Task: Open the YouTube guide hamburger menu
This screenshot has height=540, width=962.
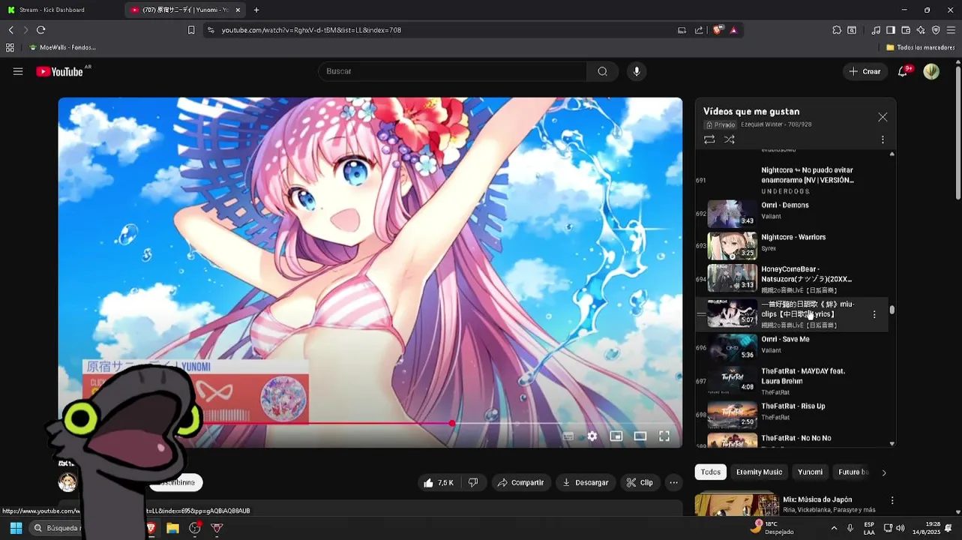Action: click(18, 71)
